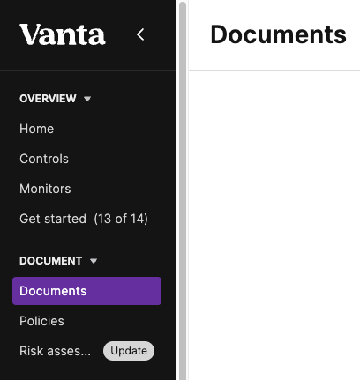Click the sidebar vertical scrollbar thumb
The width and height of the screenshot is (360, 380).
tap(183, 191)
